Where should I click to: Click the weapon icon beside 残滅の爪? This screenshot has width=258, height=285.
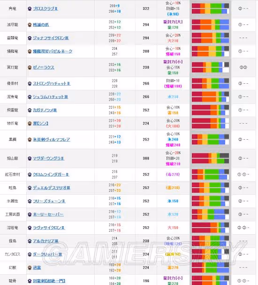pos(30,25)
